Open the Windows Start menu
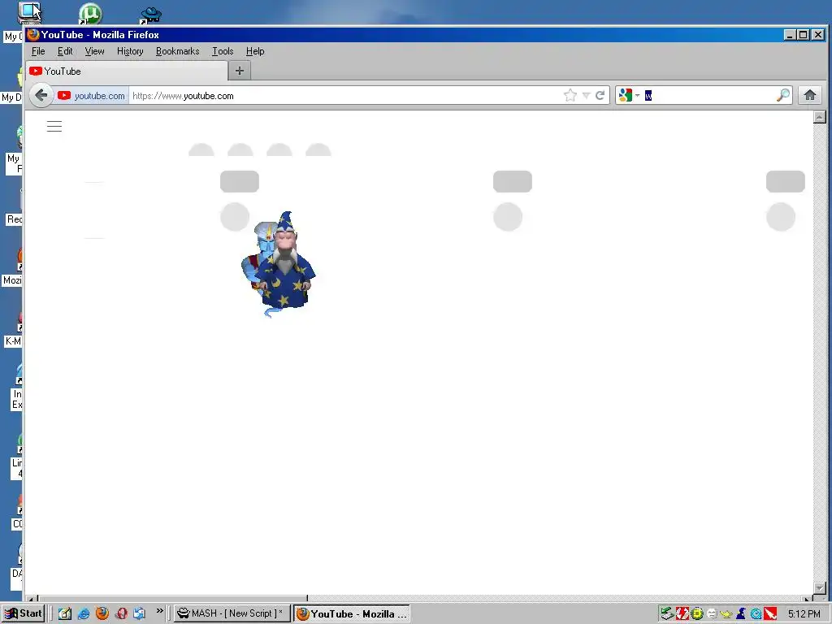Screen dimensions: 832x624 (23, 613)
